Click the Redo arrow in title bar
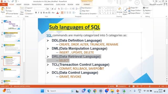168x94 pixels. (x=13, y=1)
